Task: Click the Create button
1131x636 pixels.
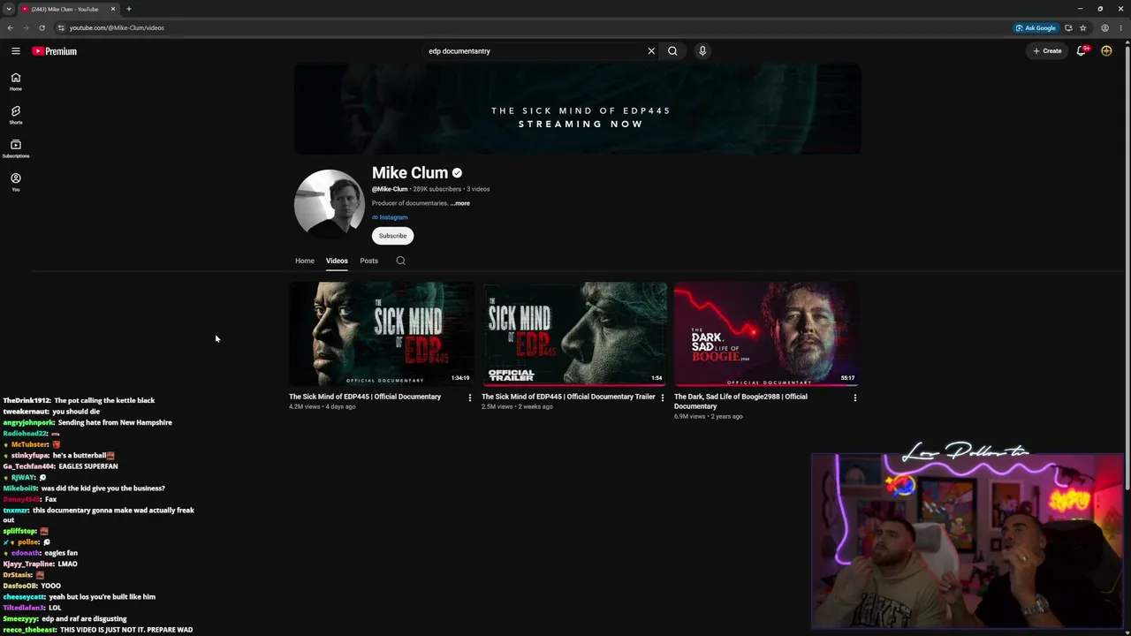Action: click(x=1047, y=51)
